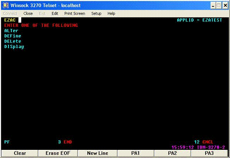The width and height of the screenshot is (230, 158).
Task: Click the ALTer command text
Action: point(11,31)
